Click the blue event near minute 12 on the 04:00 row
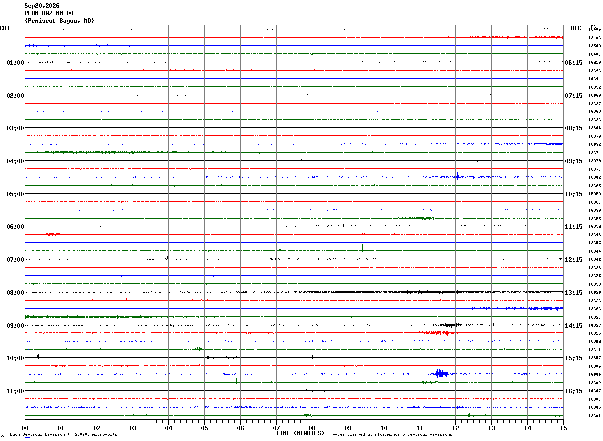The image size is (603, 441). [456, 176]
